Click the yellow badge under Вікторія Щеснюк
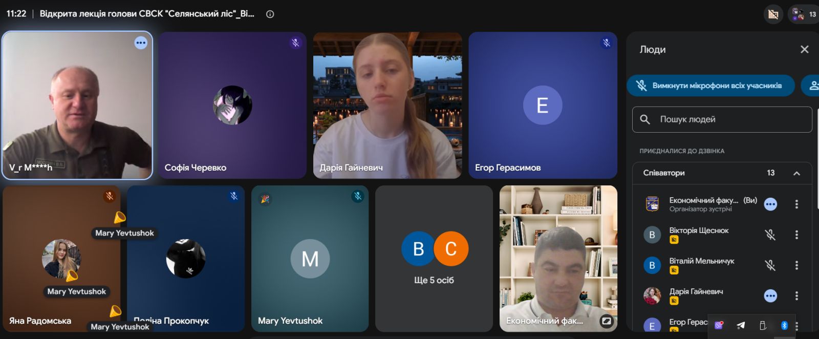 tap(674, 240)
